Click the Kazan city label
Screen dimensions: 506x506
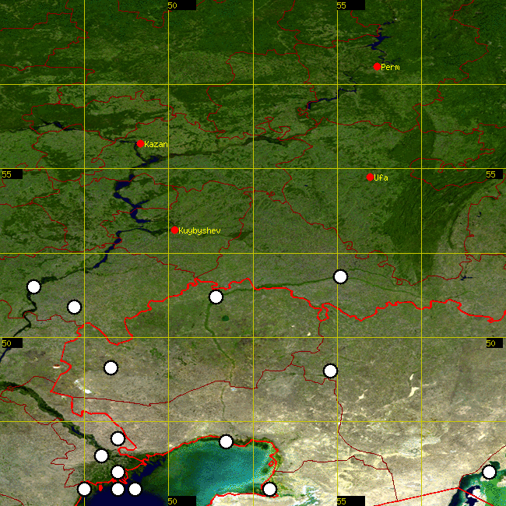pos(156,144)
